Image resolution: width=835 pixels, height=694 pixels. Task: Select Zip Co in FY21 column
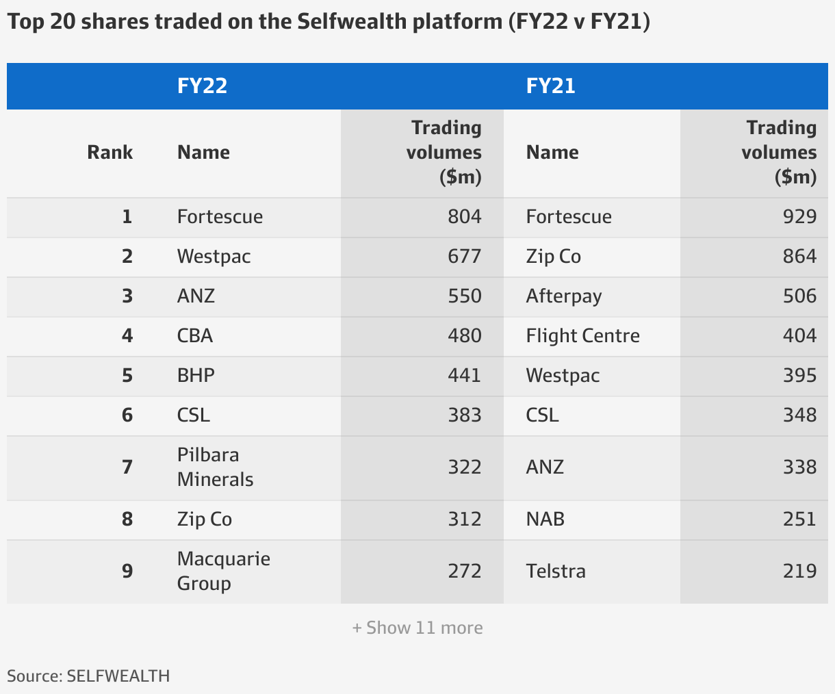point(553,257)
